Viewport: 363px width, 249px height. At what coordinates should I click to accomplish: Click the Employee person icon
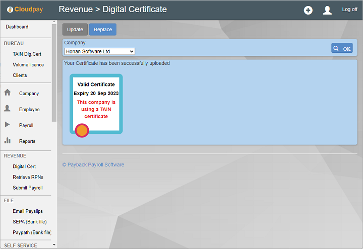pos(8,109)
